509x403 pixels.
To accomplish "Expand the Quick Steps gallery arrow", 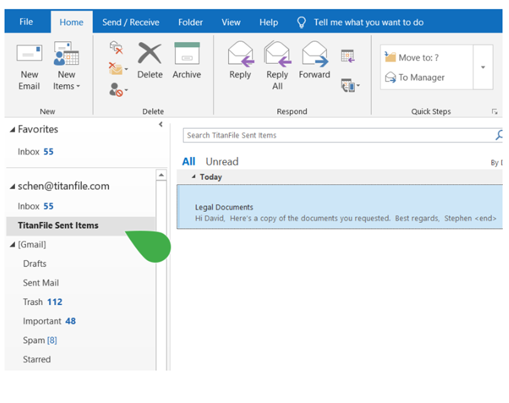I will [483, 67].
